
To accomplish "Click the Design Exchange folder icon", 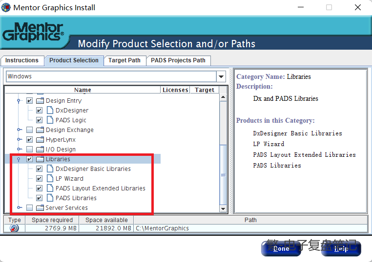I will tap(40, 130).
